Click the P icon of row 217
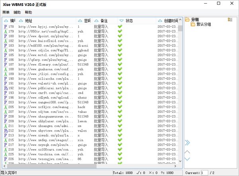The image size is (239, 176). tap(6, 145)
